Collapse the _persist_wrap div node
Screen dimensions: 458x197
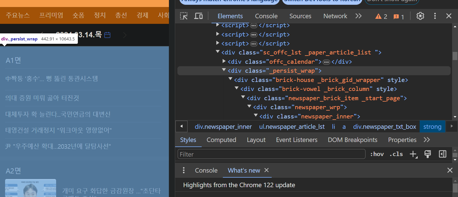(x=224, y=70)
